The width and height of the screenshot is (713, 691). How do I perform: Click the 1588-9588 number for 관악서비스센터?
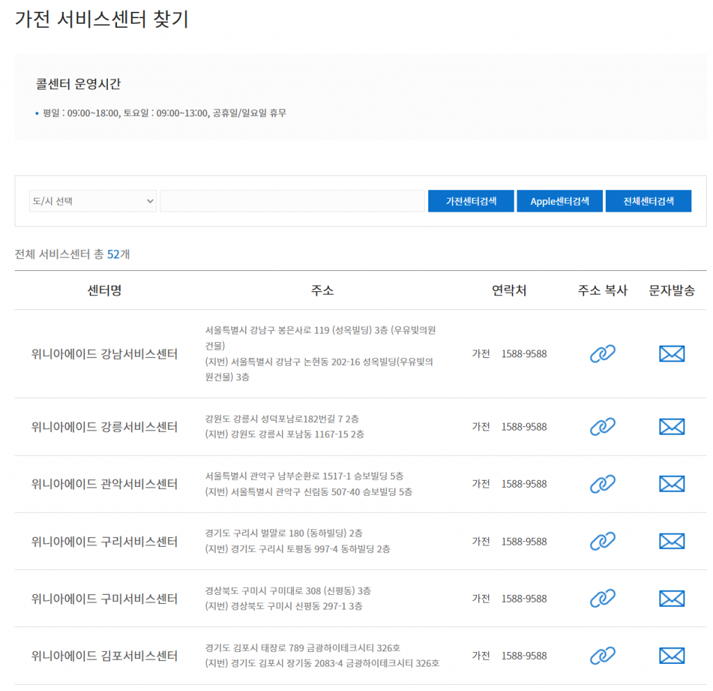point(523,483)
